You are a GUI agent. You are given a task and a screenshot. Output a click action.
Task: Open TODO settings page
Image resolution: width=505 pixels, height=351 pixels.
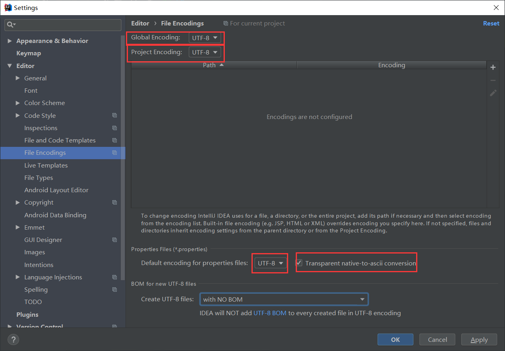click(x=33, y=302)
